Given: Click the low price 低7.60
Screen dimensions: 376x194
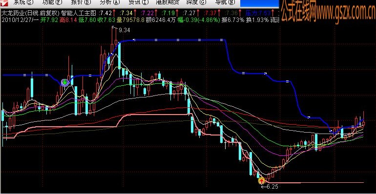Looking at the screenshot, I should (x=87, y=20).
